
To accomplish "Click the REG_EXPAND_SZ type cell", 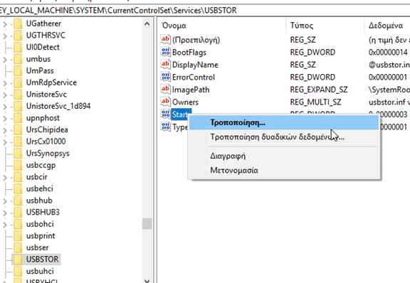I will [x=319, y=90].
